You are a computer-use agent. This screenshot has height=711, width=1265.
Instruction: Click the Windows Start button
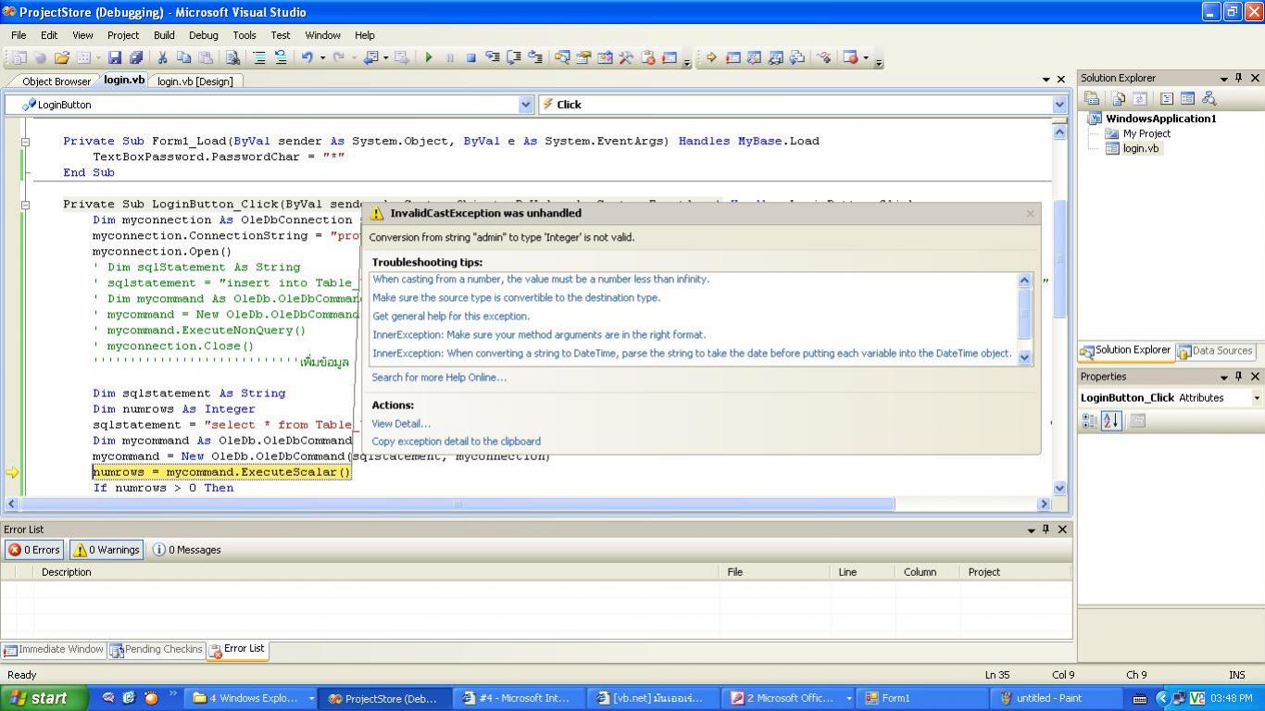(44, 698)
